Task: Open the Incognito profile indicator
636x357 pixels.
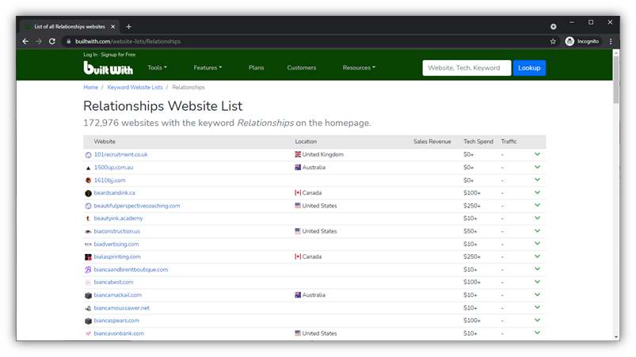Action: [x=582, y=41]
